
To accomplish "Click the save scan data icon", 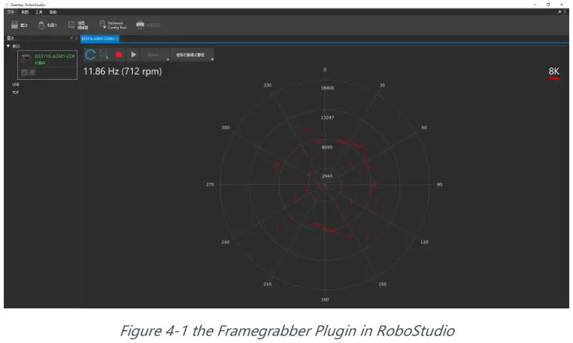I will coord(105,55).
